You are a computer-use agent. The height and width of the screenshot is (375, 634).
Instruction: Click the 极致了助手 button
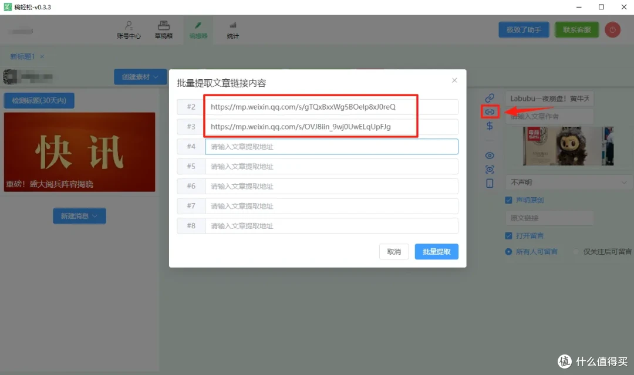[x=524, y=30]
